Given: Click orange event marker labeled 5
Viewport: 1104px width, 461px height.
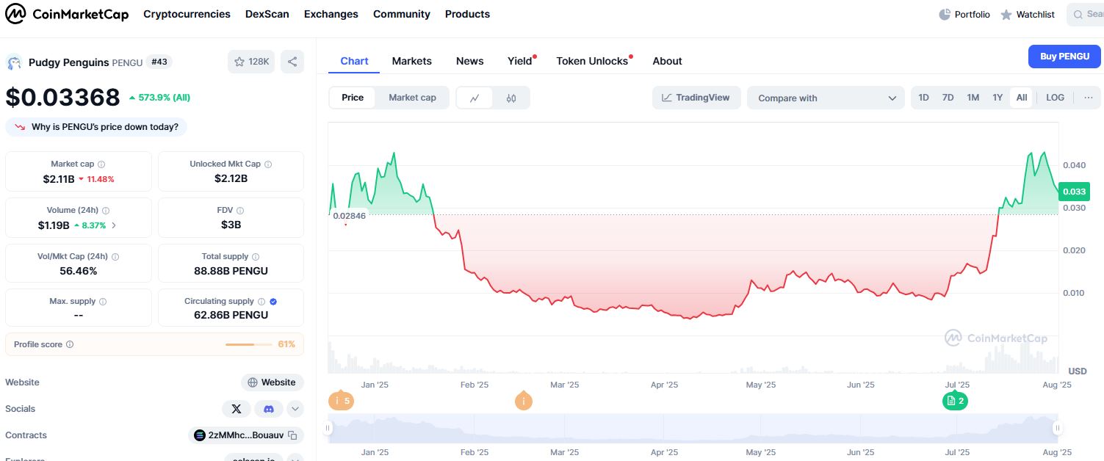Looking at the screenshot, I should click(341, 401).
